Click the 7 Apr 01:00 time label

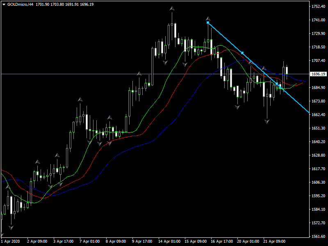click(90, 241)
